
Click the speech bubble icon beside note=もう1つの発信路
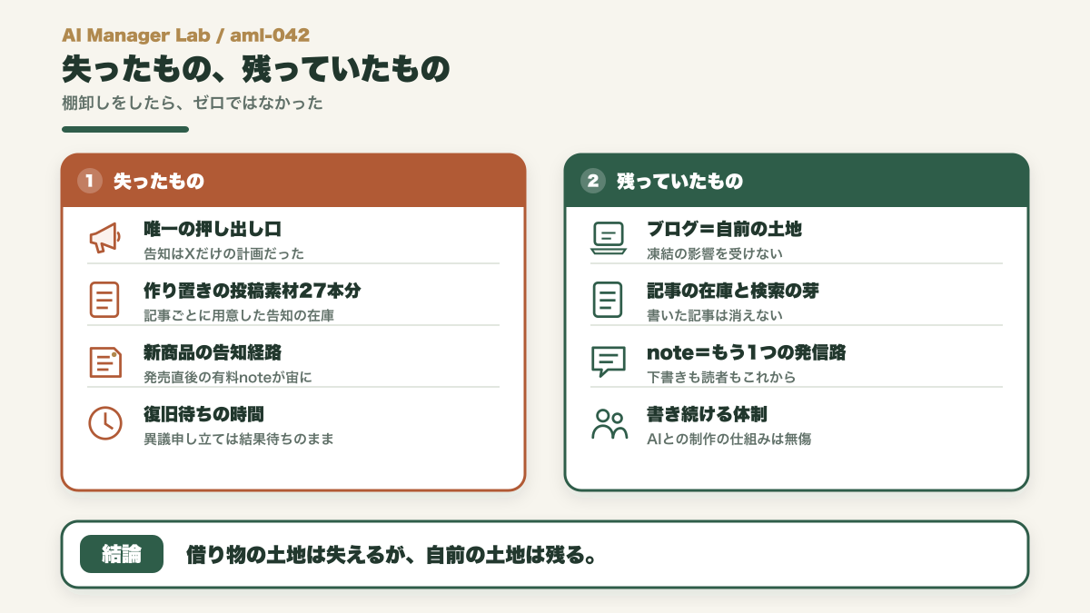click(608, 361)
